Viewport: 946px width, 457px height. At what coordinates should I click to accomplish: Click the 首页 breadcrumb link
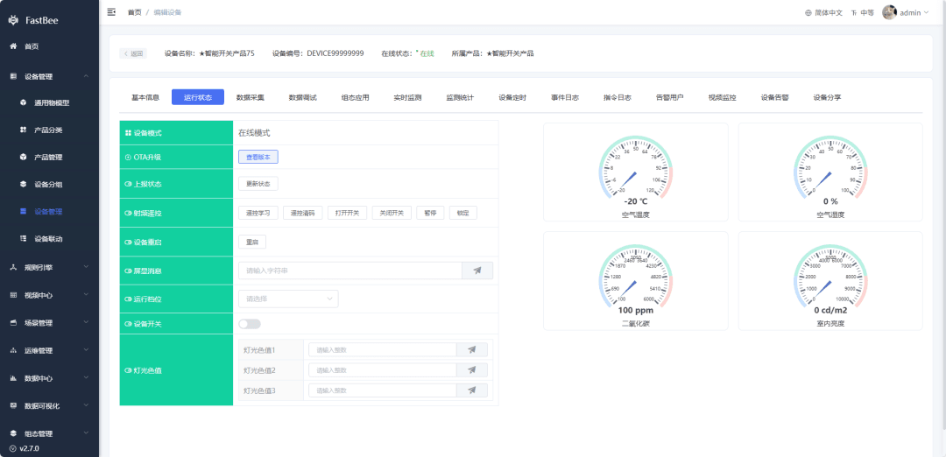pyautogui.click(x=135, y=12)
